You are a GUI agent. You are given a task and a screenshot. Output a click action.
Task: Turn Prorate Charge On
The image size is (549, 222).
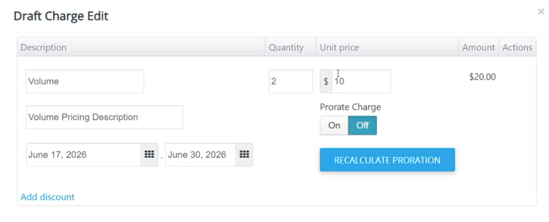[x=334, y=125]
